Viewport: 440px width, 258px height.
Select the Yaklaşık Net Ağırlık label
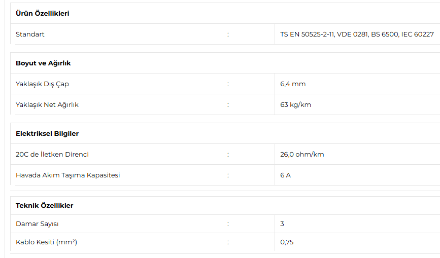point(47,105)
